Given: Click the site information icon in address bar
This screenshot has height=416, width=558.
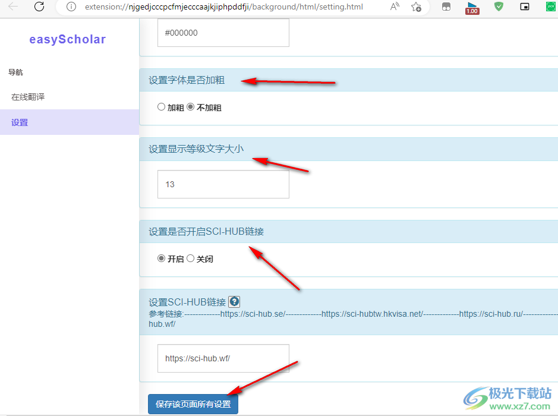Looking at the screenshot, I should point(71,7).
